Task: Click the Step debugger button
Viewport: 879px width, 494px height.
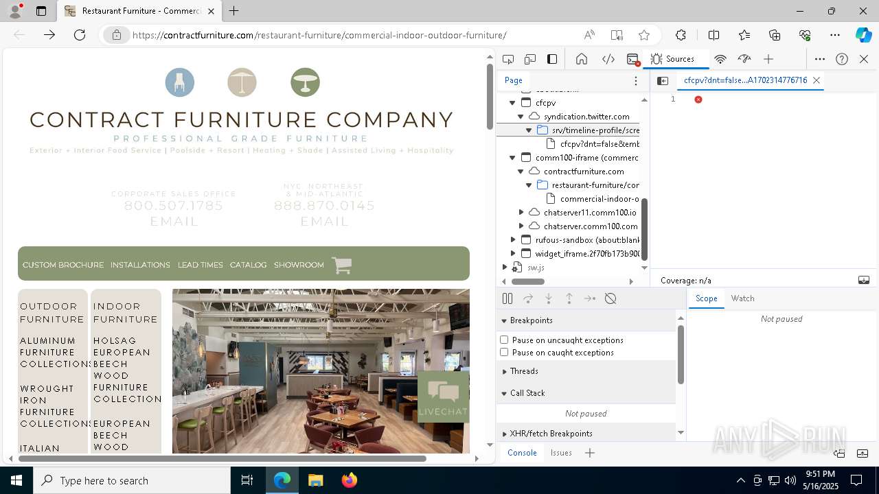Action: point(590,298)
